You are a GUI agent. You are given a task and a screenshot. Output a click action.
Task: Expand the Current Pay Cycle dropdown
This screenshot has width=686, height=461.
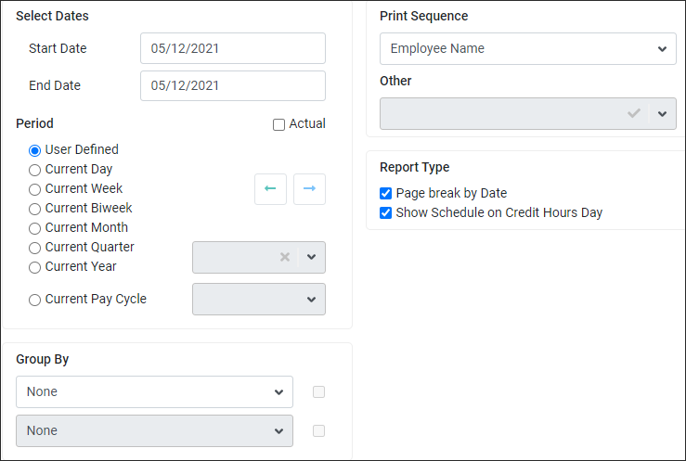[x=259, y=300]
